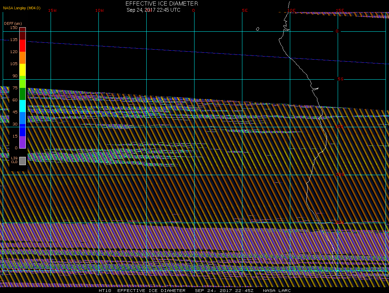Select the "75" color scale value
Screen dimensions: 389x293
click(x=15, y=88)
